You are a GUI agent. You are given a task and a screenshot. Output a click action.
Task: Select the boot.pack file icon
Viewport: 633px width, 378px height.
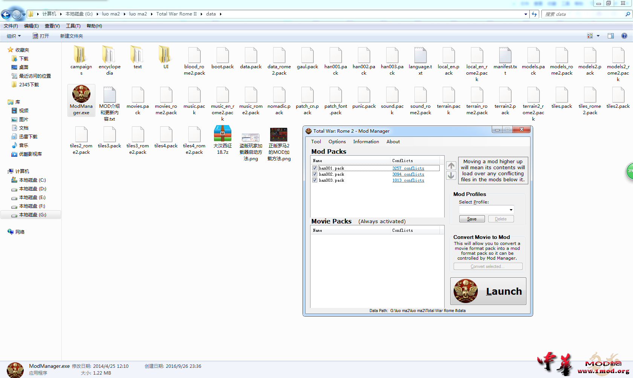[x=223, y=55]
